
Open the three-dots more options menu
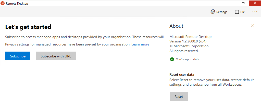[x=255, y=12]
